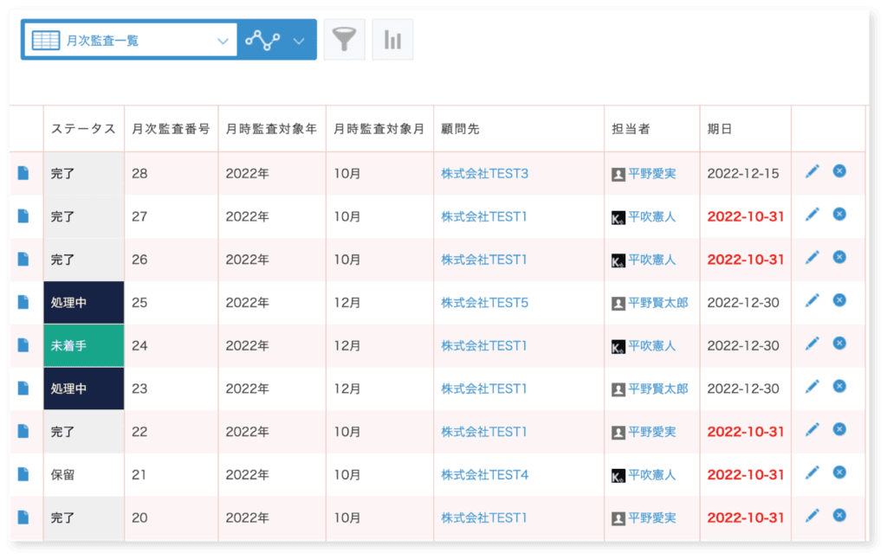Delete record 27 with the x icon

pos(839,214)
